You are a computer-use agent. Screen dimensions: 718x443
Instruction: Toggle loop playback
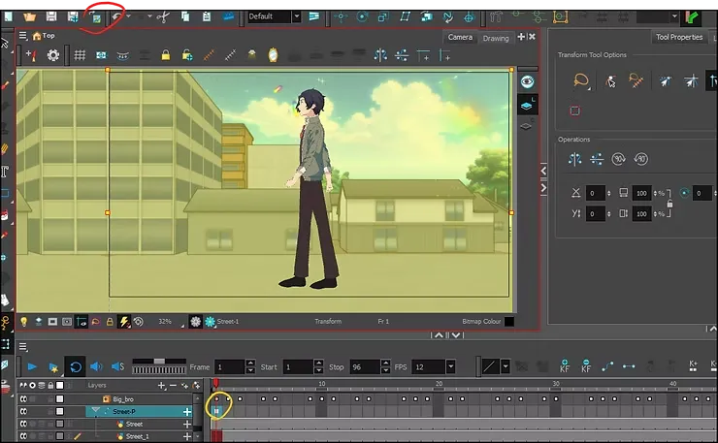coord(76,367)
